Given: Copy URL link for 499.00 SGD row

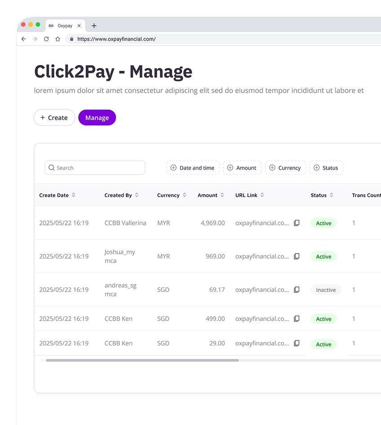Looking at the screenshot, I should pyautogui.click(x=297, y=319).
